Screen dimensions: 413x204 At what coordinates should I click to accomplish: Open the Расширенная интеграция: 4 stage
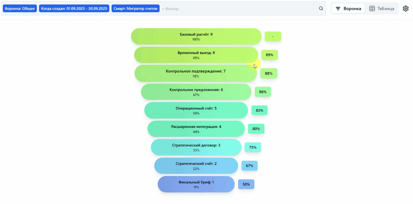pyautogui.click(x=196, y=129)
